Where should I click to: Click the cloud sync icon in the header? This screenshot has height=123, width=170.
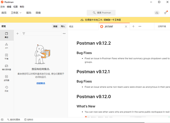click(156, 13)
